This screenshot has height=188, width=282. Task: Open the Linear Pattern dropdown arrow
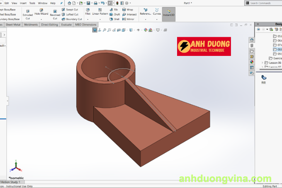tap(100, 19)
